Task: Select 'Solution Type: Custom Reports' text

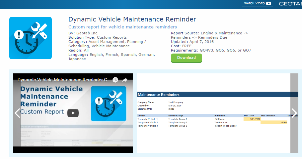Action: (98, 37)
